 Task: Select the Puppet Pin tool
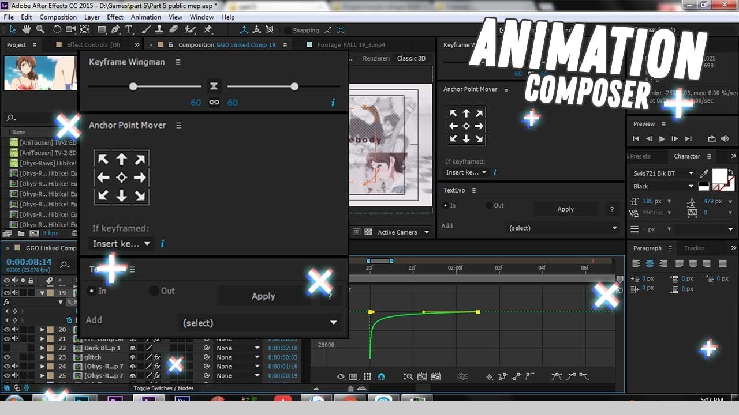(x=208, y=29)
